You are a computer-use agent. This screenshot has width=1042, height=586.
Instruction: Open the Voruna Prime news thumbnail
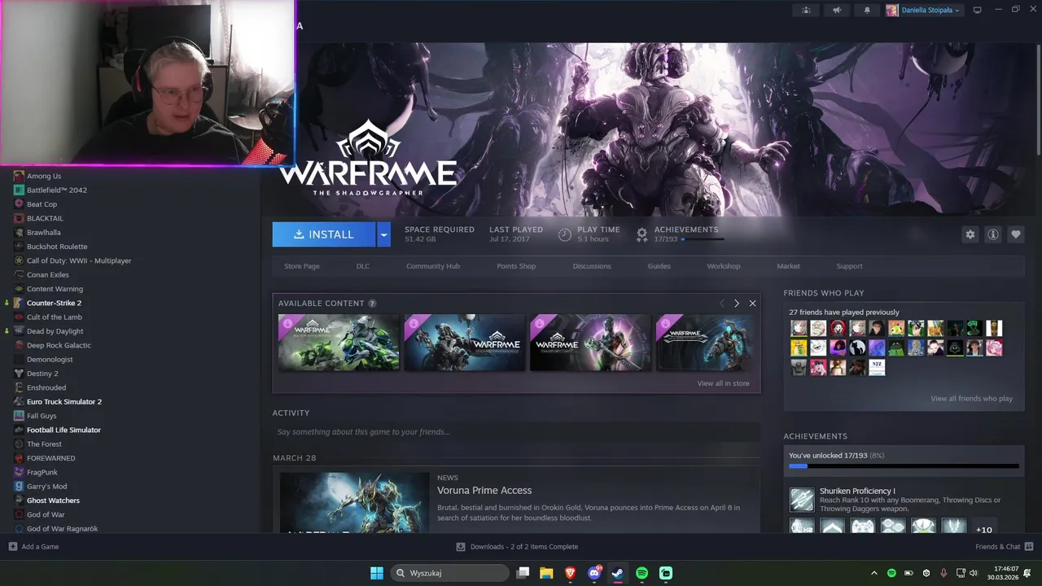tap(354, 503)
